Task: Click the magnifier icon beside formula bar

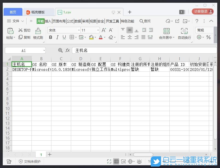Action: (x=60, y=50)
